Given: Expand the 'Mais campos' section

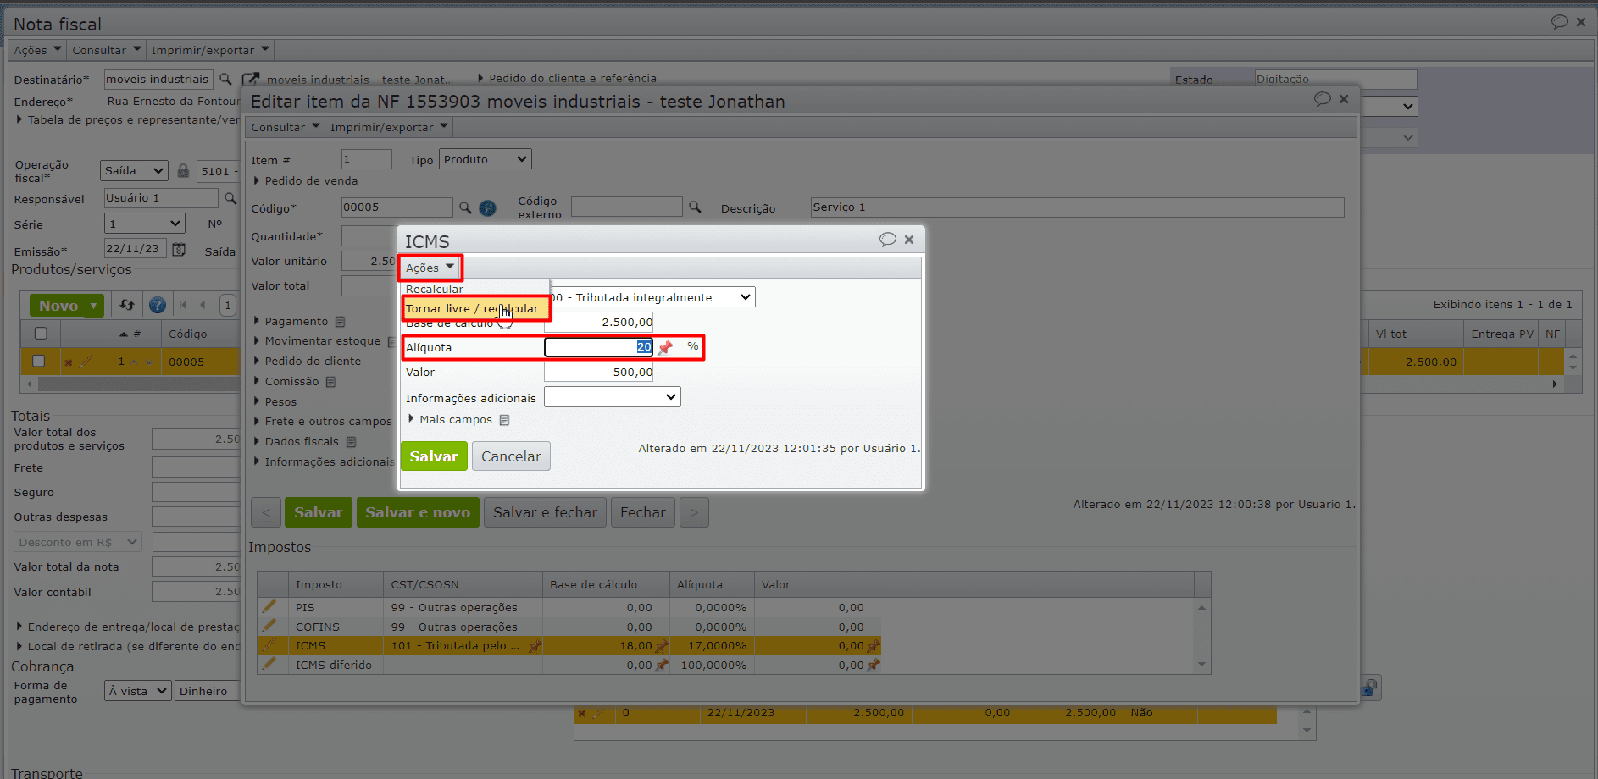Looking at the screenshot, I should (x=449, y=419).
